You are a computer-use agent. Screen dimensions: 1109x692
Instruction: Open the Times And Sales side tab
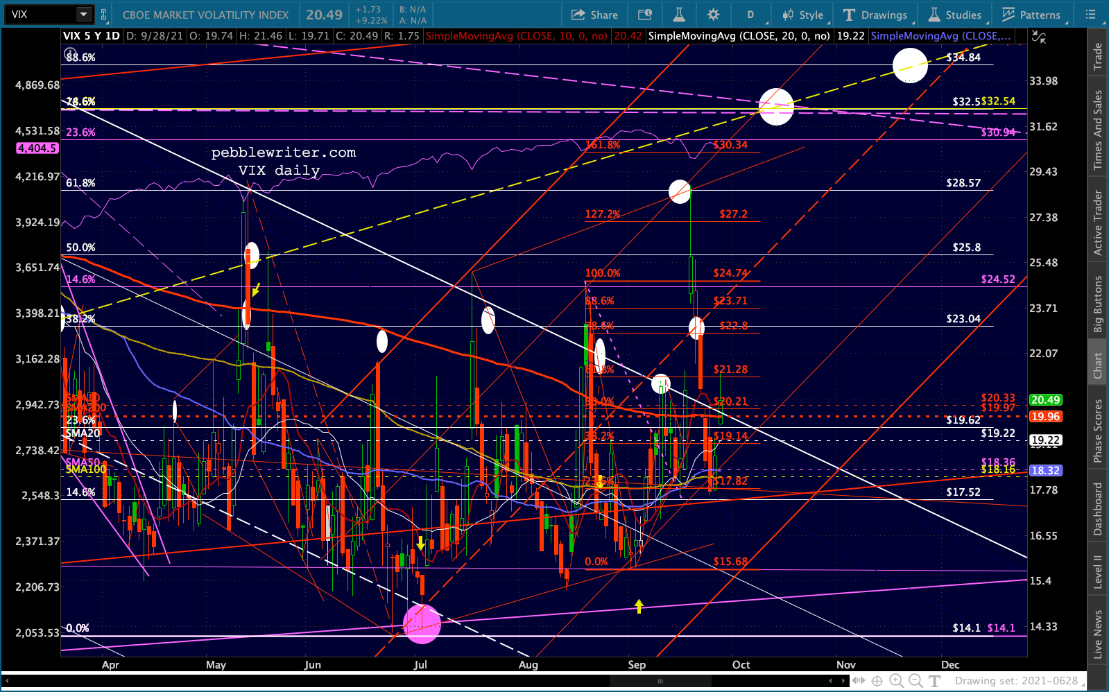pyautogui.click(x=1098, y=130)
